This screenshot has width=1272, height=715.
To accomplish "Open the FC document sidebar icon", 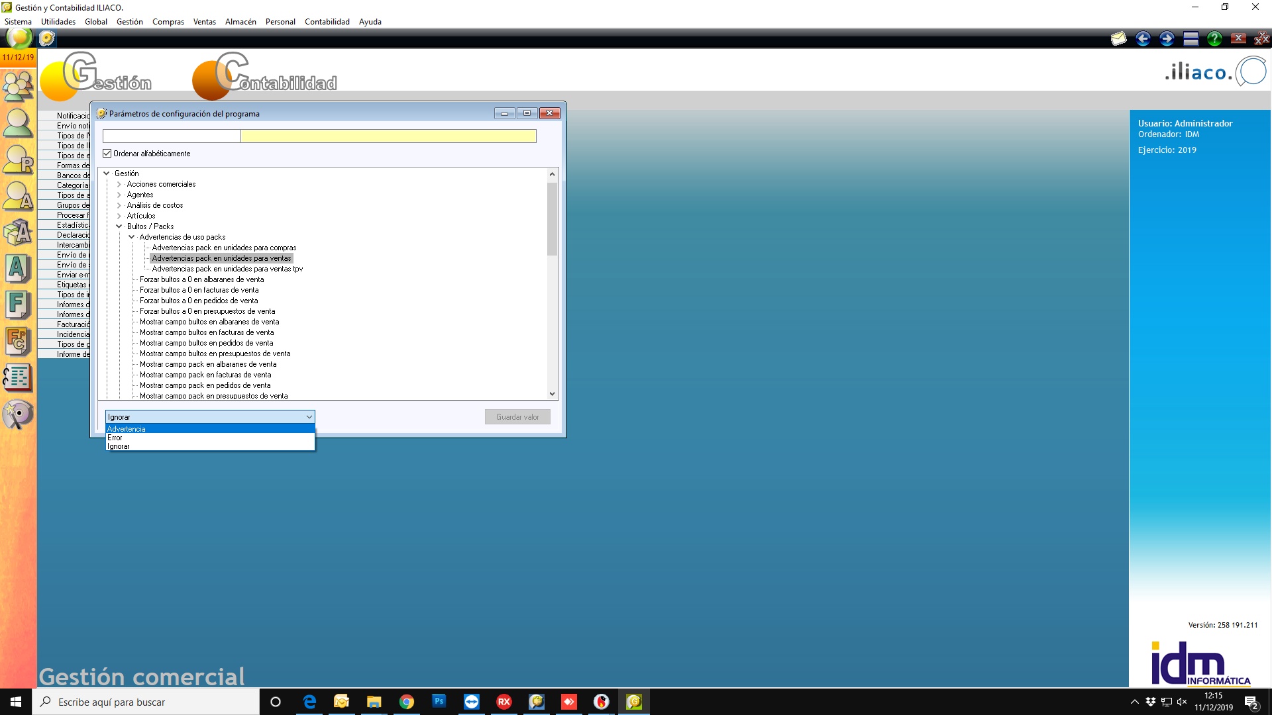I will 19,342.
